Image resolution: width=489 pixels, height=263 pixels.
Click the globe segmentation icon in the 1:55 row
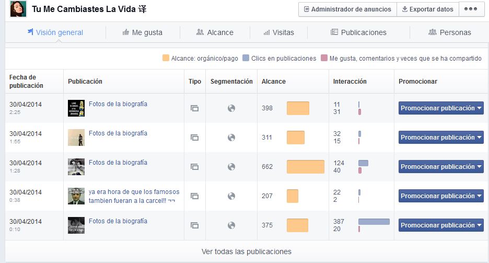[231, 138]
